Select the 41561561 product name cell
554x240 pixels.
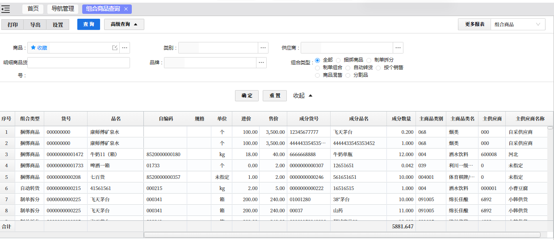point(116,188)
